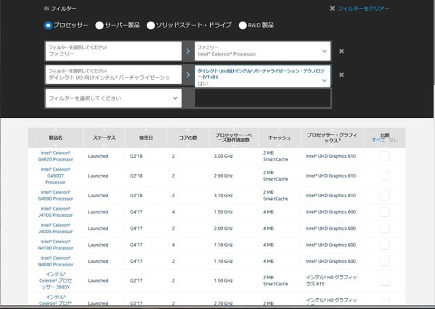Check compare box for G4920 Processor row
The image size is (435, 309).
tap(385, 157)
